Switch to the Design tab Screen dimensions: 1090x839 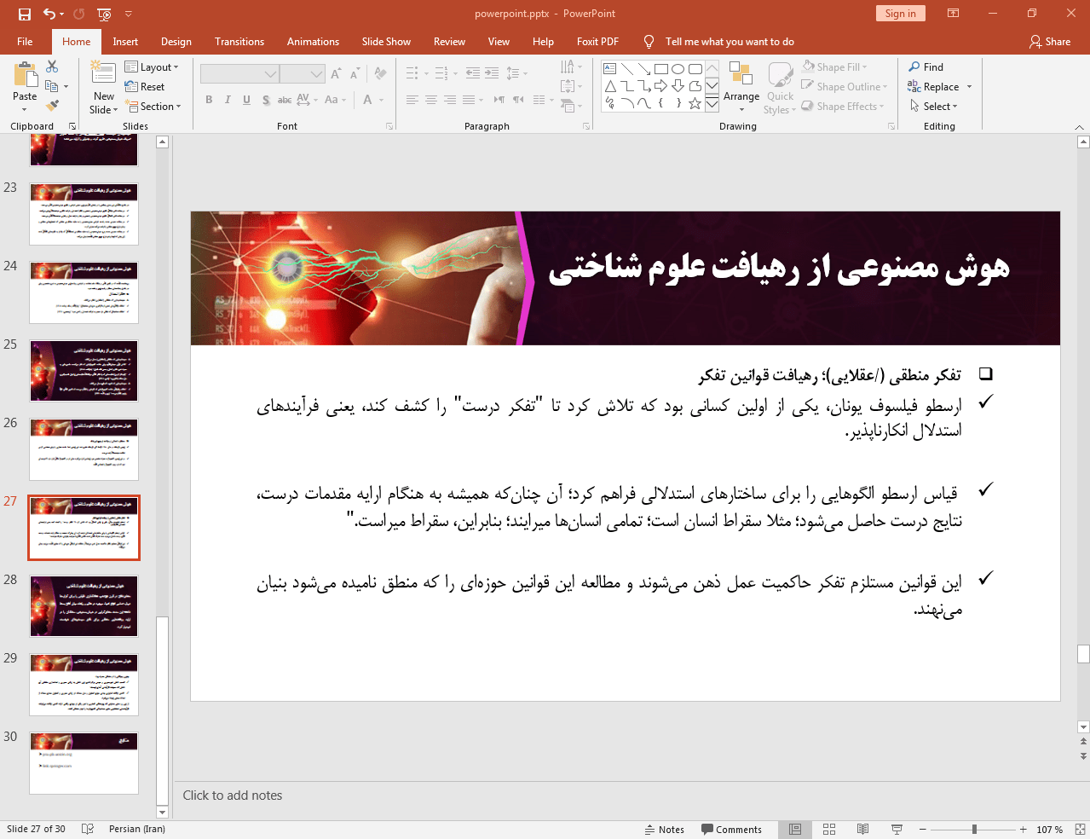pos(176,42)
